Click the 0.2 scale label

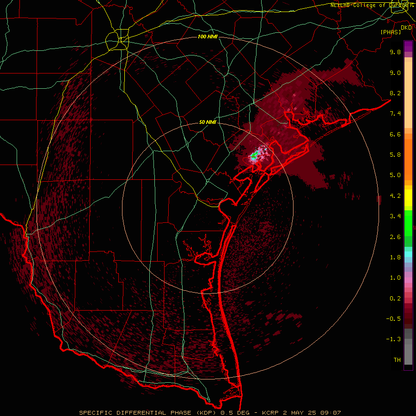(395, 299)
